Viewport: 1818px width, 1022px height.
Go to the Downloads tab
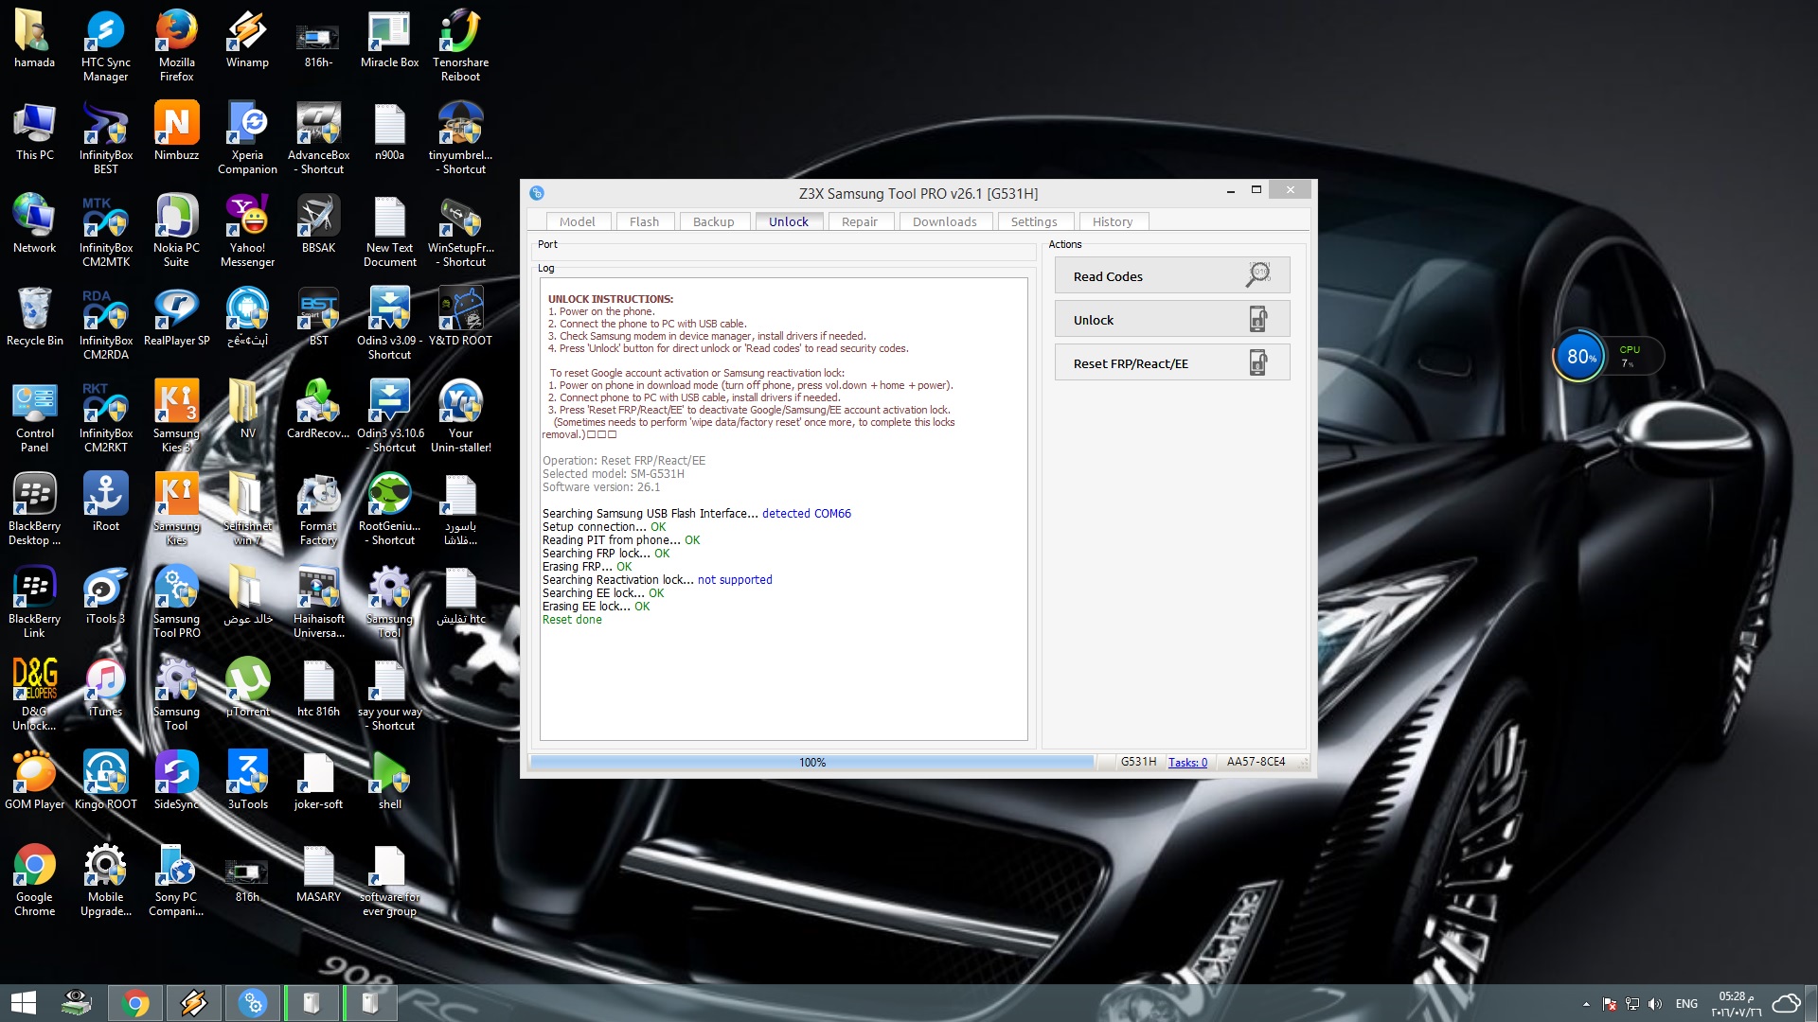click(x=945, y=221)
